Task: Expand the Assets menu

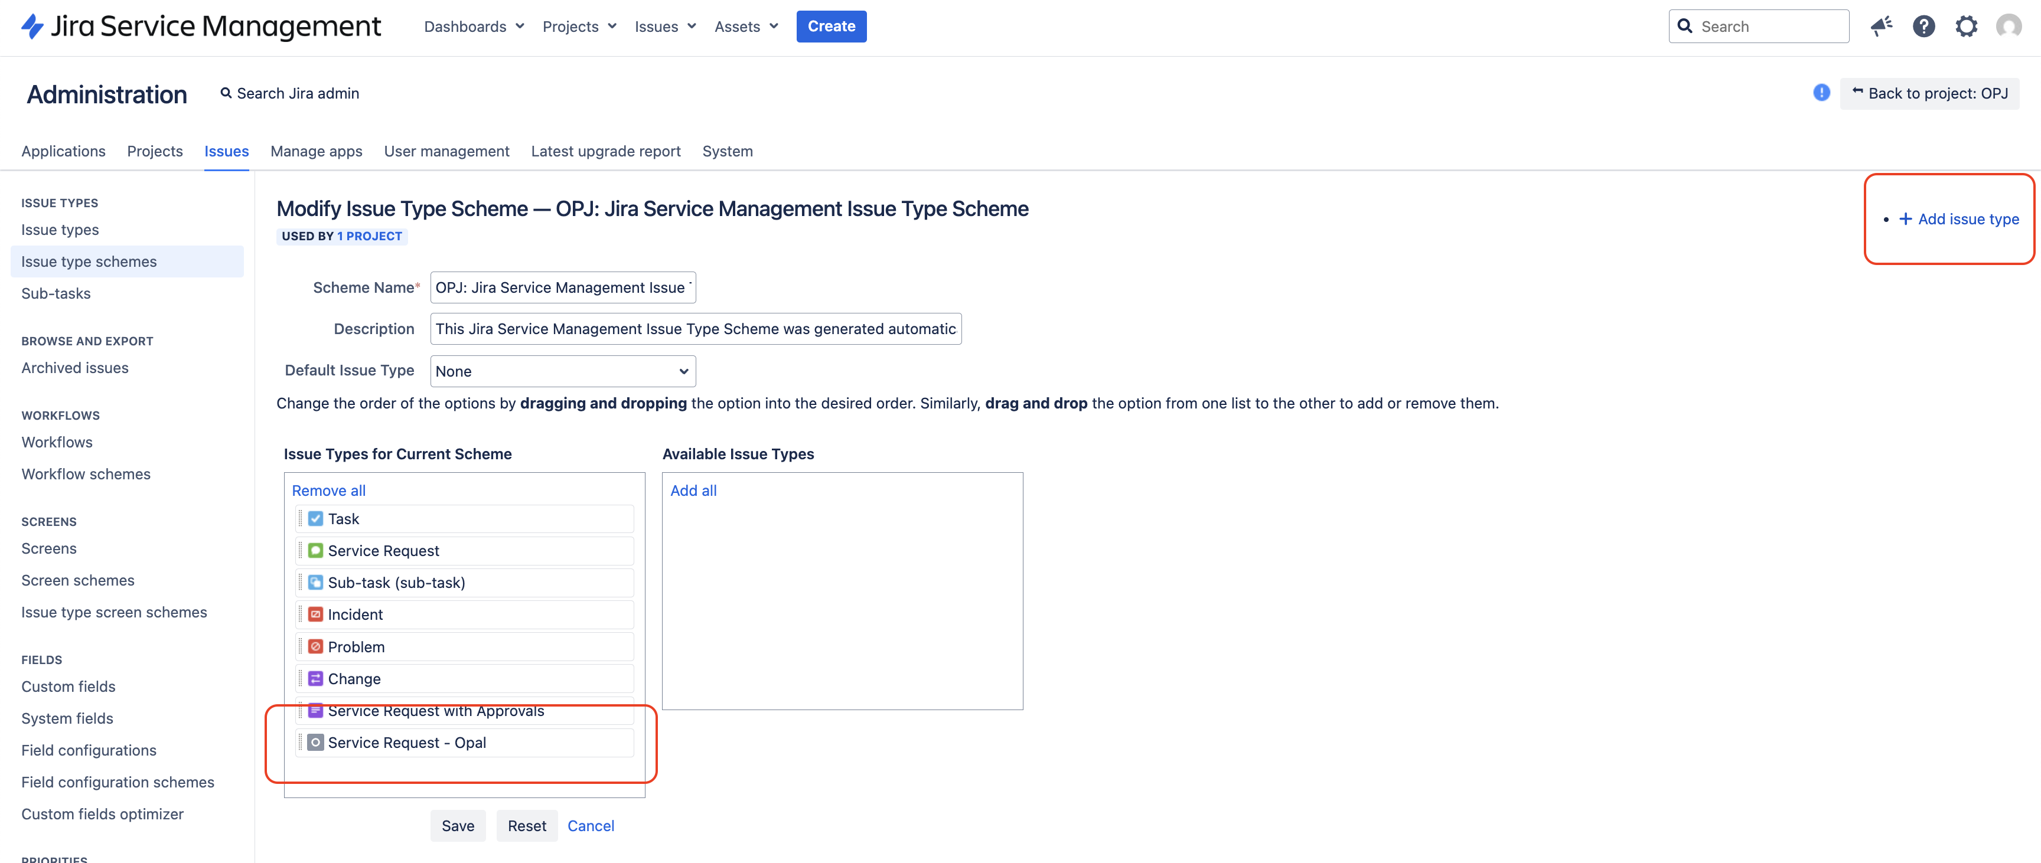Action: 745,26
